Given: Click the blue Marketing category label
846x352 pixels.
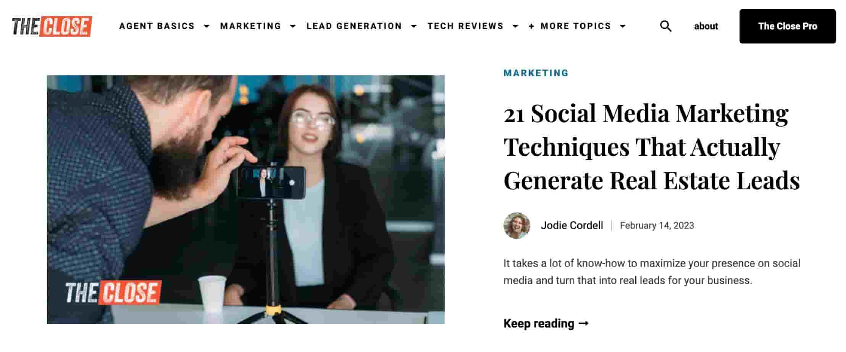Looking at the screenshot, I should coord(536,73).
